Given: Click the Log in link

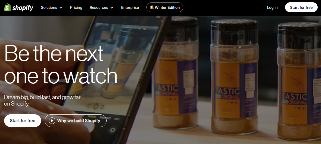Looking at the screenshot, I should [x=272, y=7].
